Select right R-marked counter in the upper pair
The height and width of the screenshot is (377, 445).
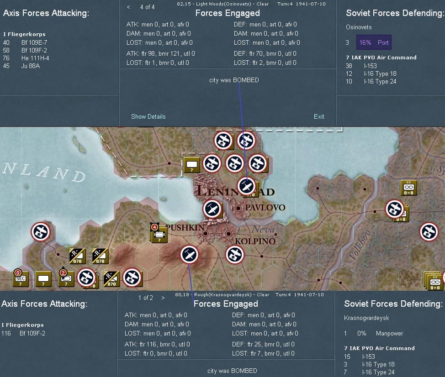[x=100, y=256]
